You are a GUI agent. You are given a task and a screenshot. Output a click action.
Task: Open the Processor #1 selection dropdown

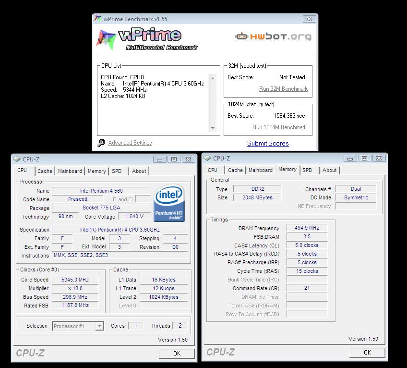click(x=99, y=326)
